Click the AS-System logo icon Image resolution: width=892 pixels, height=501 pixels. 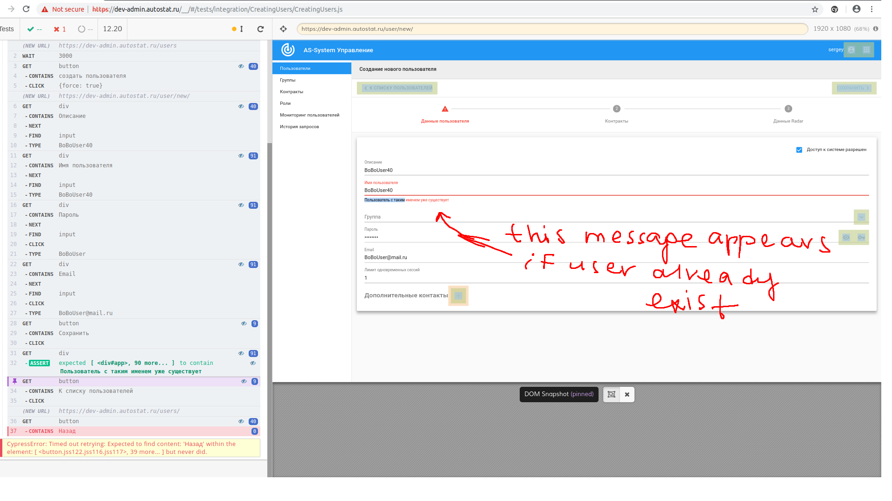pyautogui.click(x=288, y=49)
